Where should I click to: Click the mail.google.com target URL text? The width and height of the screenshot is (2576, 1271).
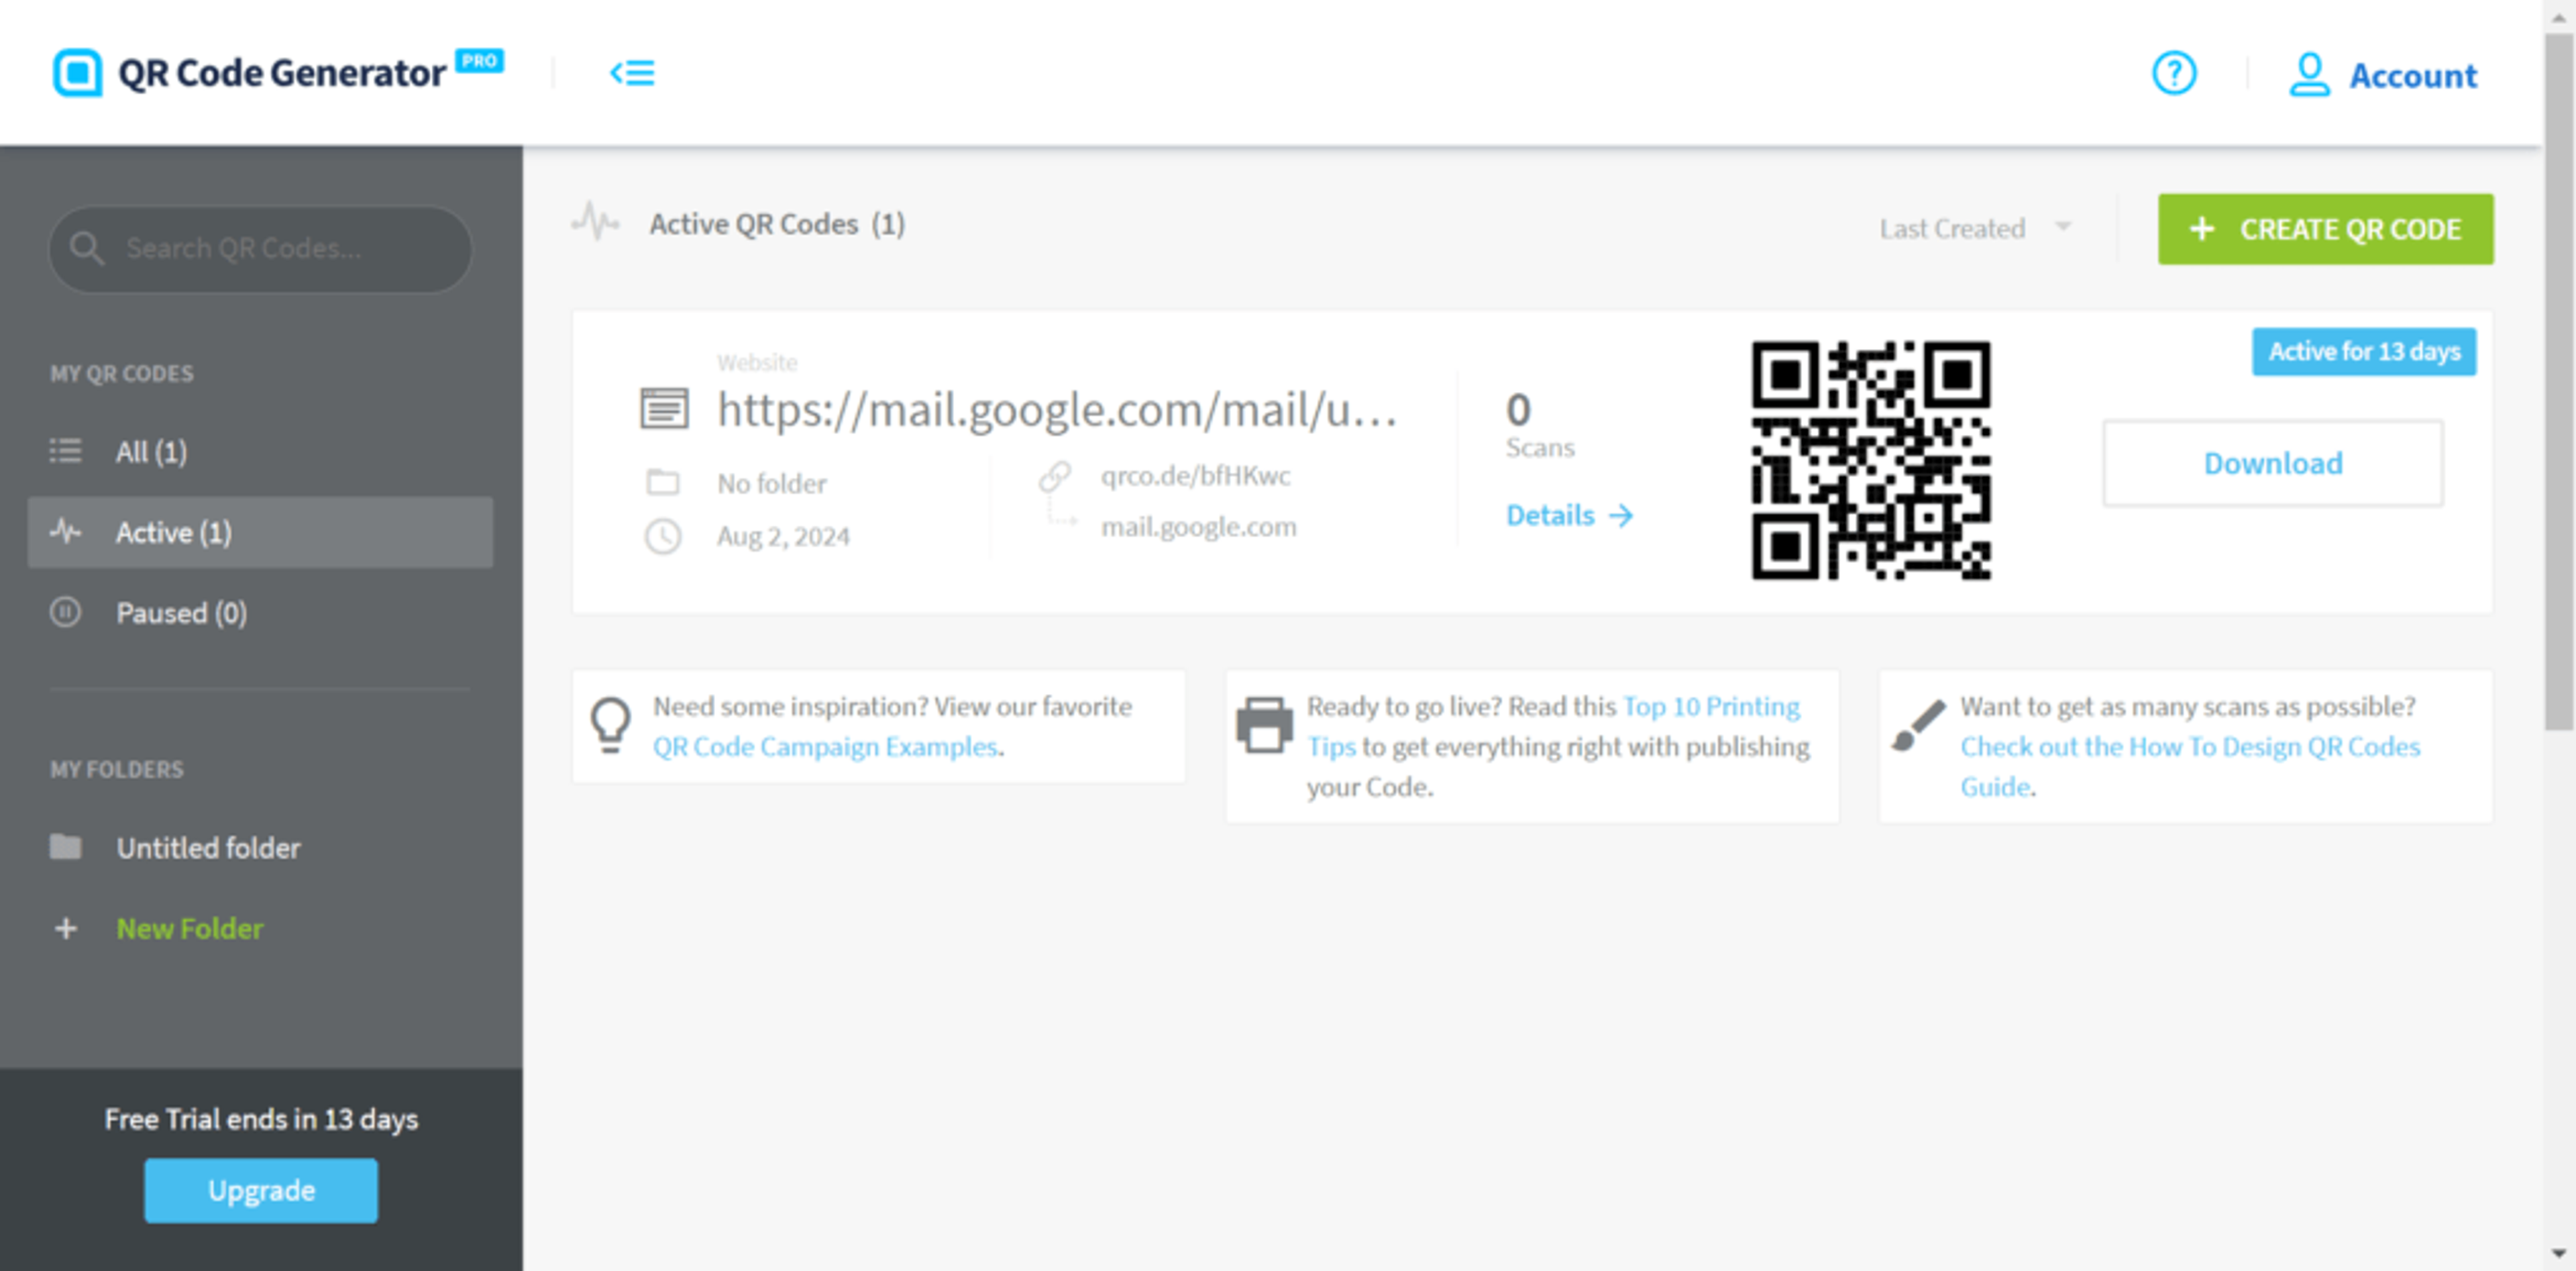tap(1198, 527)
